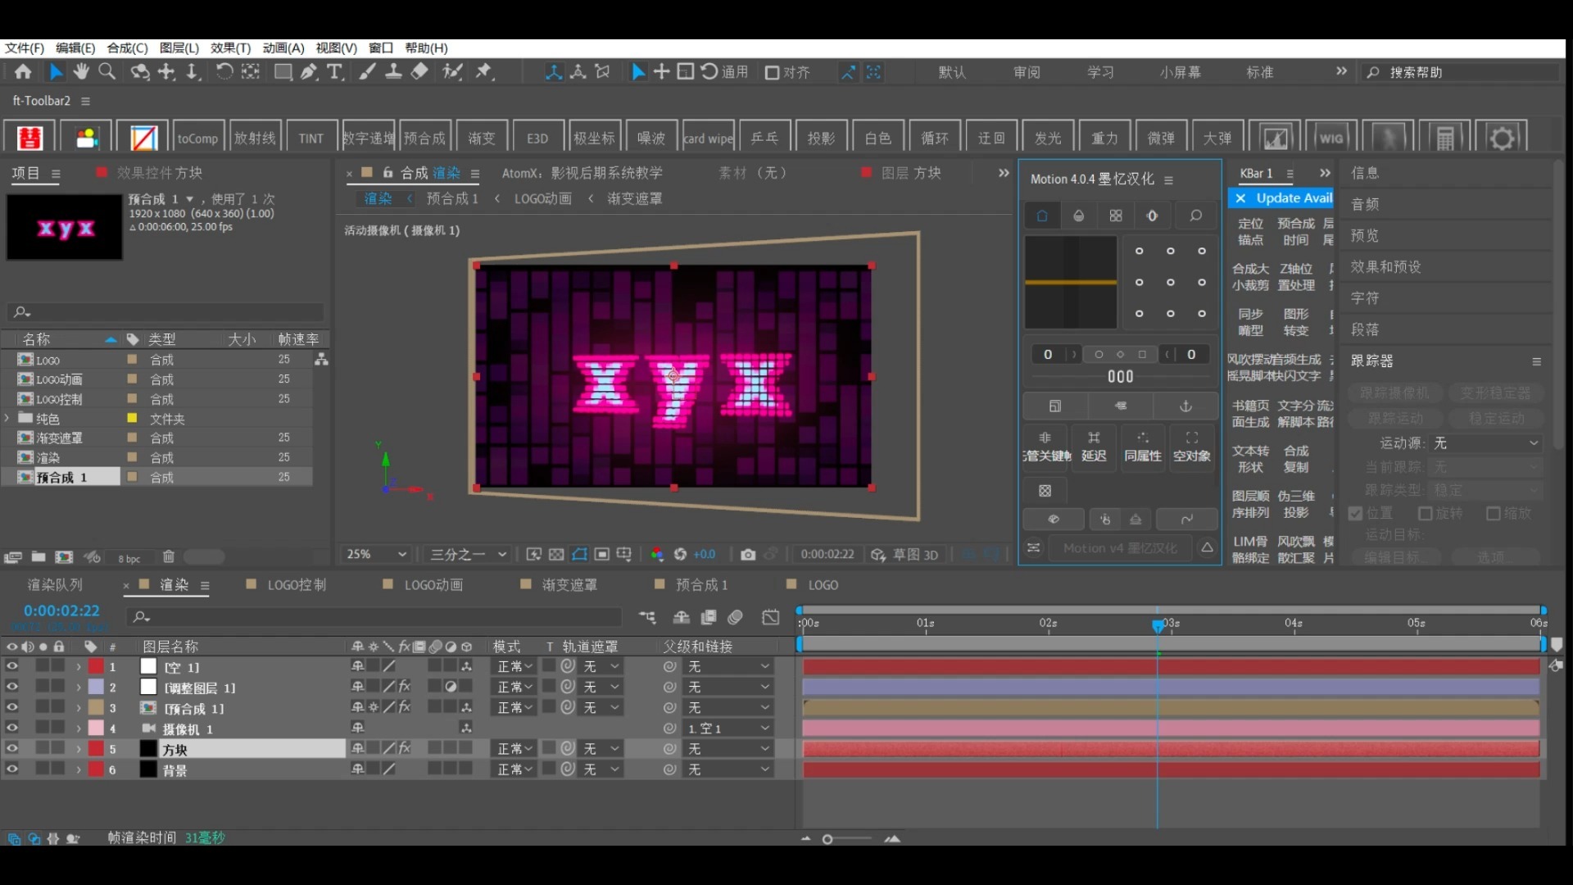Hide the 调整图层 1 layer

(12, 687)
